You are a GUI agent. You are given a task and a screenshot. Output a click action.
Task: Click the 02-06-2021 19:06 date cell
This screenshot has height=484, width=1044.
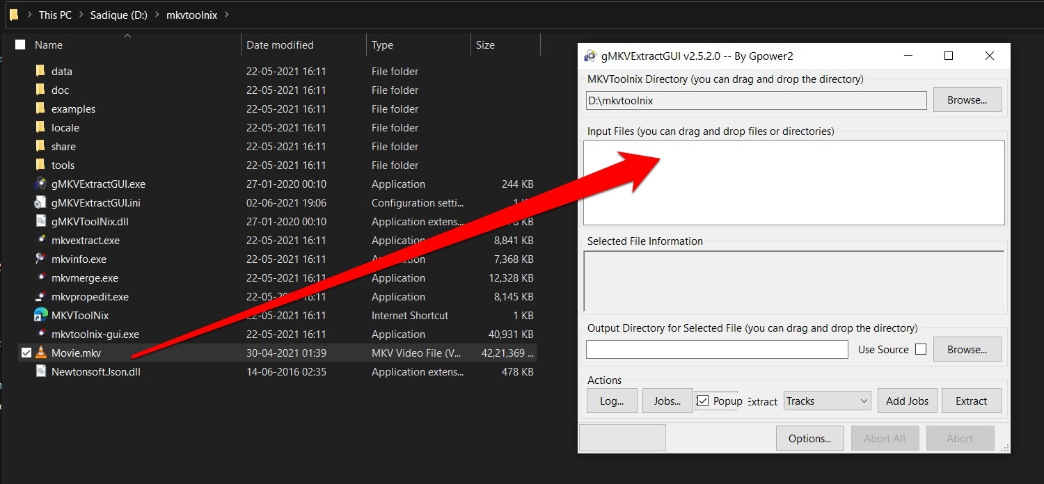[286, 202]
